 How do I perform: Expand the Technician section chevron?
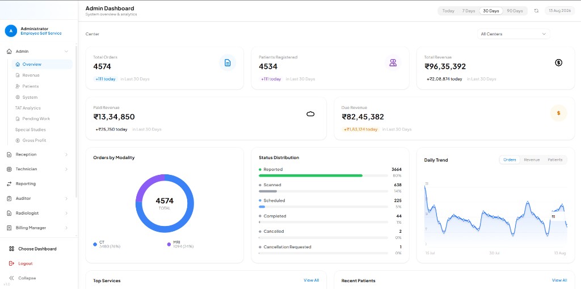(66, 169)
